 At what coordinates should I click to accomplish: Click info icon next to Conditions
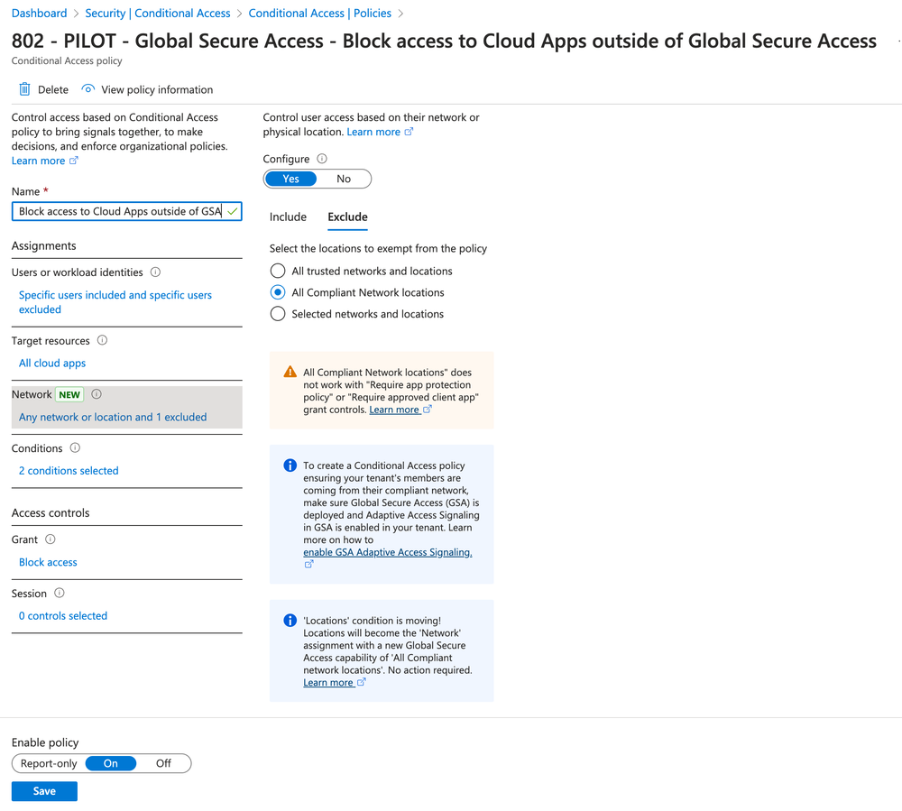pyautogui.click(x=75, y=448)
